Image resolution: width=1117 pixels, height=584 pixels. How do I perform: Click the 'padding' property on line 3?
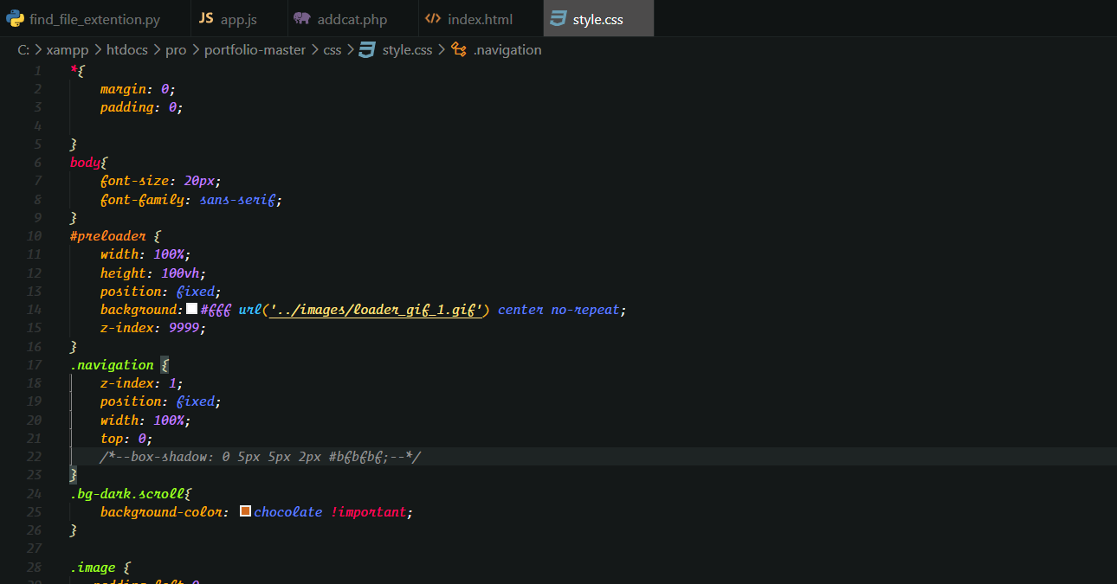pos(126,108)
